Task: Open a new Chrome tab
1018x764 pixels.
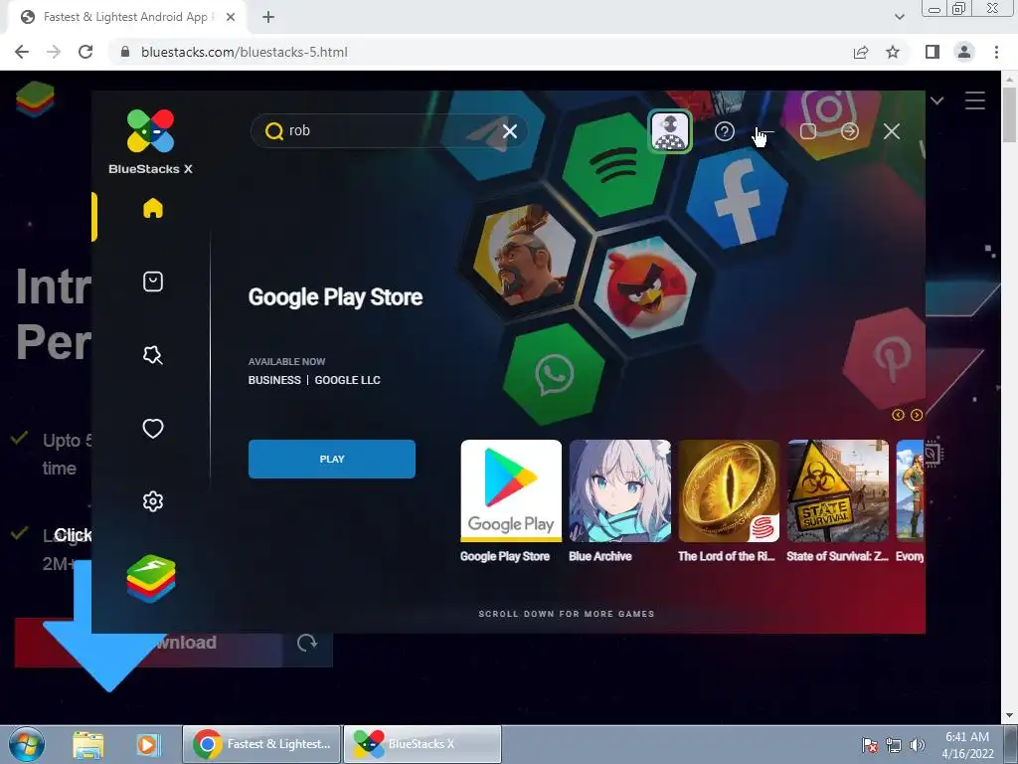Action: (x=268, y=18)
